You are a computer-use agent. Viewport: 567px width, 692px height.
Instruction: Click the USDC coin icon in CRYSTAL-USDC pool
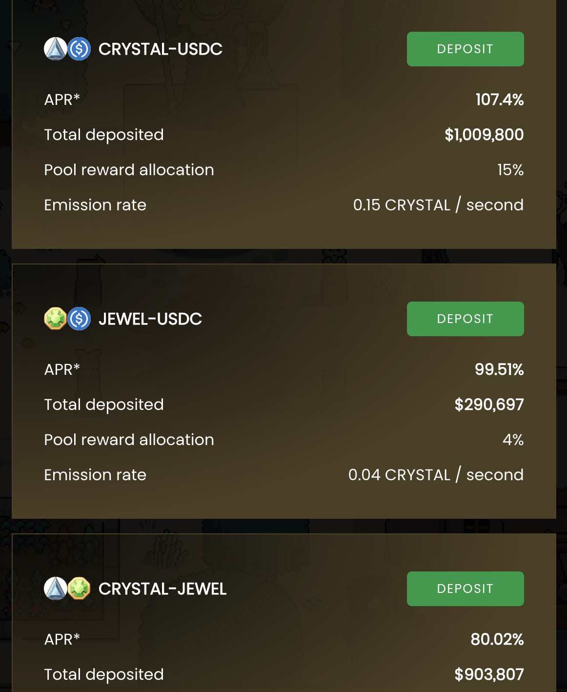(79, 49)
